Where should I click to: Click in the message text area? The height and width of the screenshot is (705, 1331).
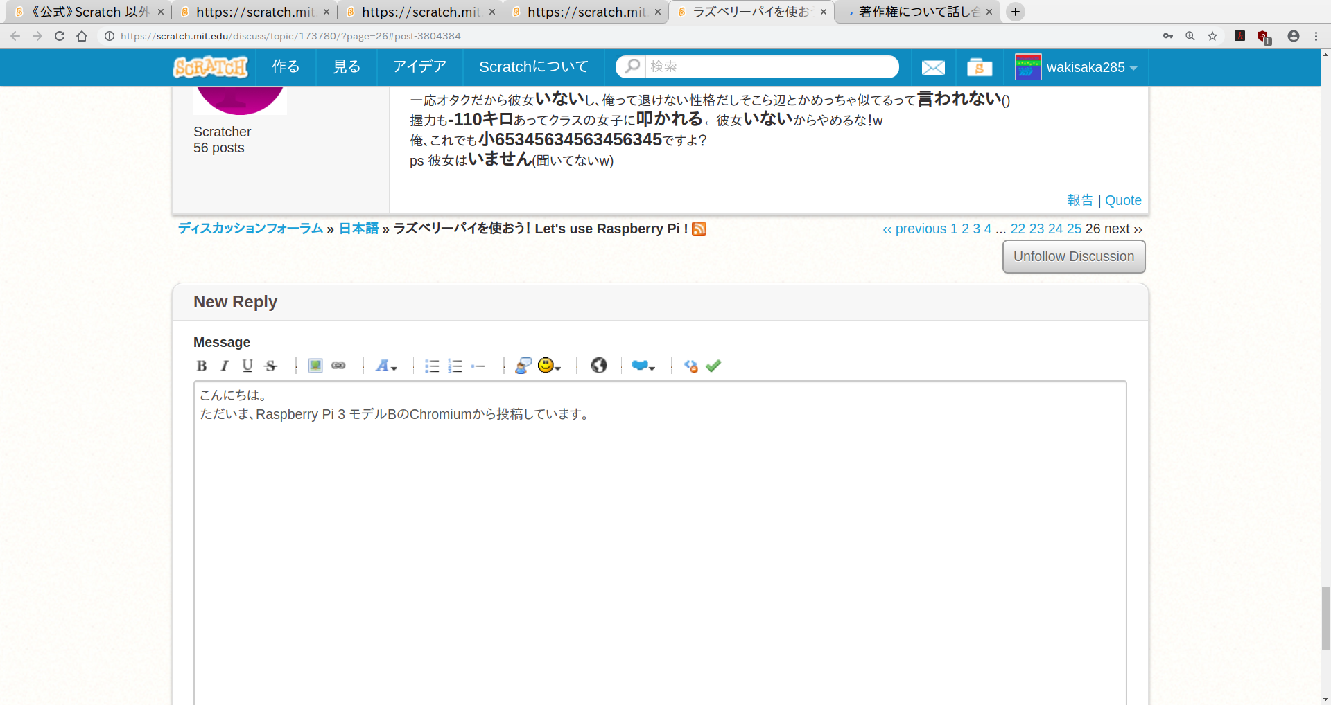pyautogui.click(x=659, y=540)
